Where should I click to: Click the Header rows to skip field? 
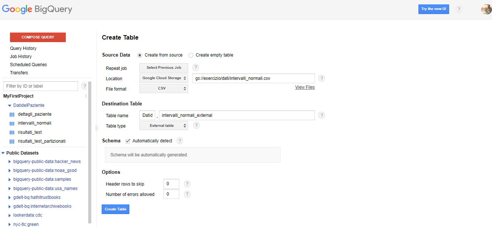point(171,184)
